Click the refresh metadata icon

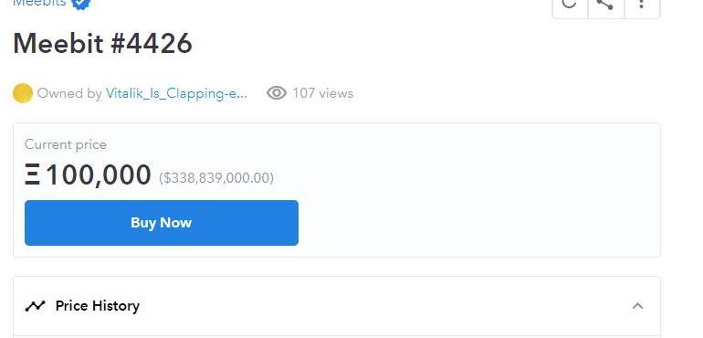[x=570, y=5]
